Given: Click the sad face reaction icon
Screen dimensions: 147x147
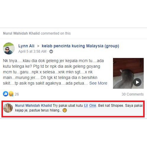Looking at the screenshot, I should pos(11,94).
